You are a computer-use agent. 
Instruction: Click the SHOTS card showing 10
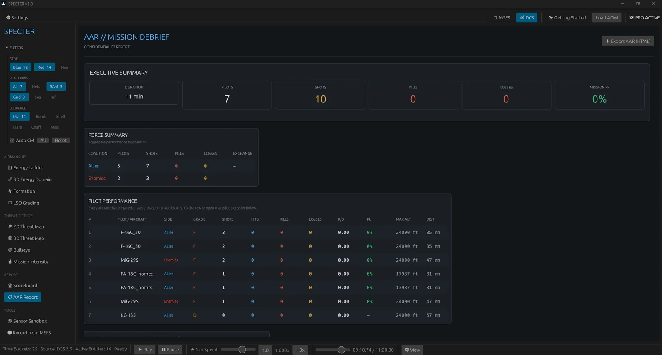(x=320, y=95)
